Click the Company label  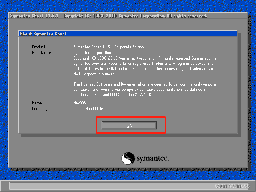pyautogui.click(x=40, y=109)
